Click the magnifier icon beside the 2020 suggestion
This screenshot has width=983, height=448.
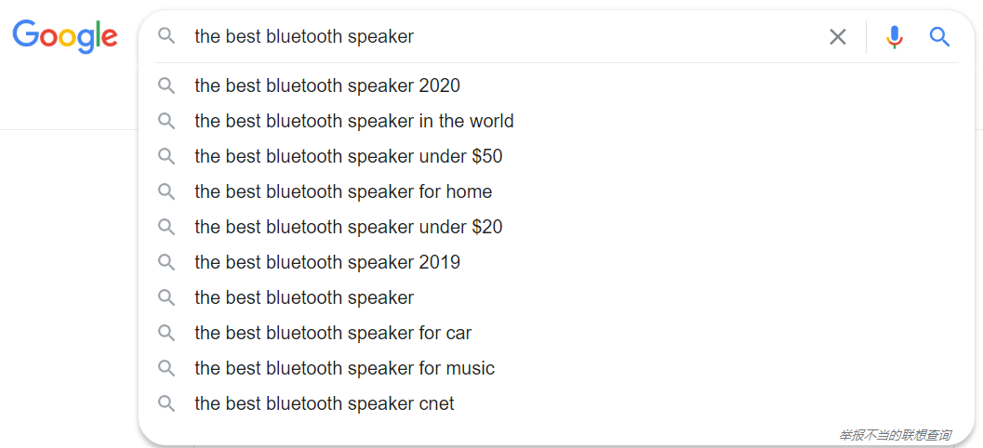166,86
